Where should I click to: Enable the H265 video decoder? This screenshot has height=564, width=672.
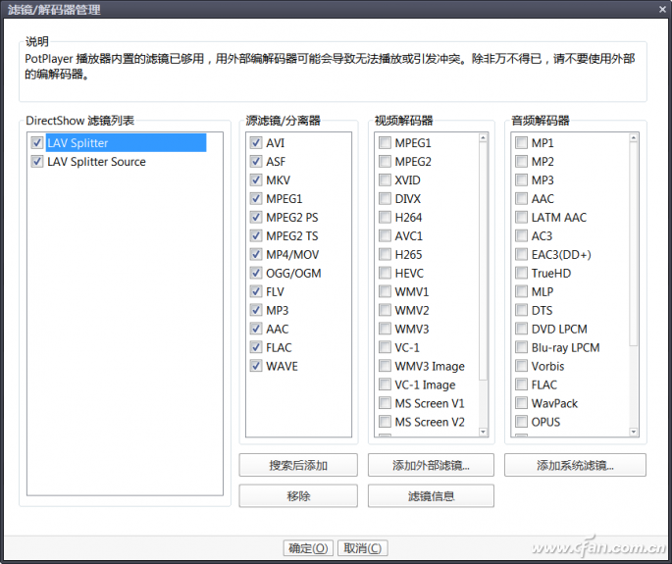coord(385,255)
